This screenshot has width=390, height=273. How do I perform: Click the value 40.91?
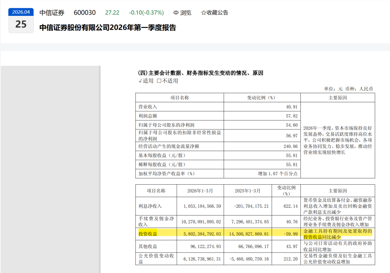tap(291, 107)
